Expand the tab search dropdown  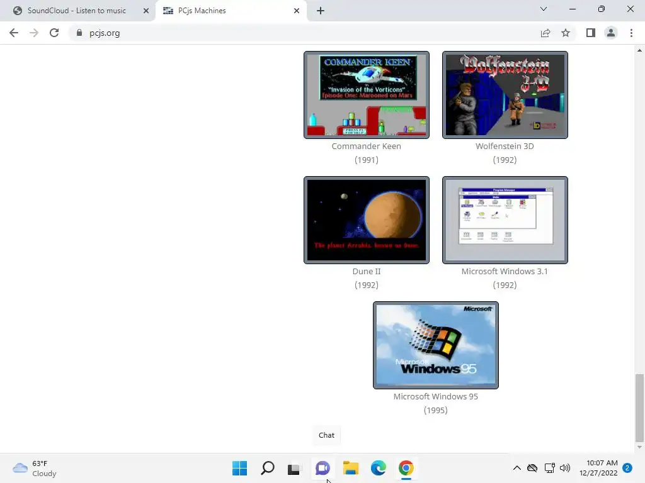click(x=544, y=9)
